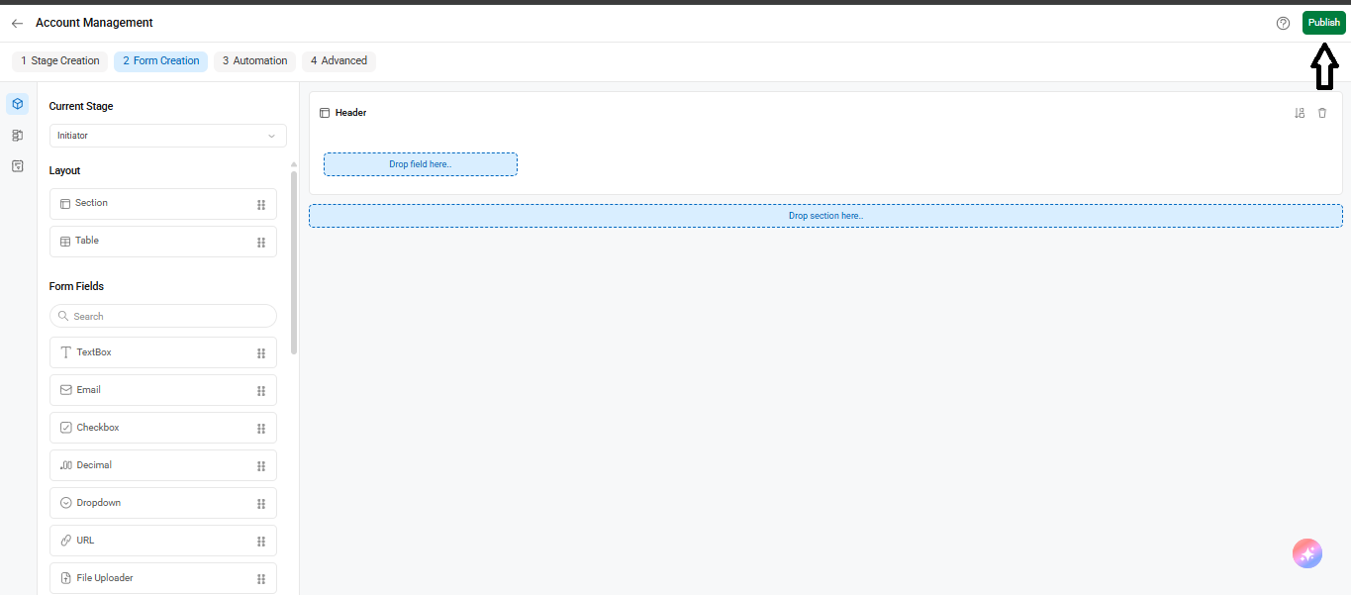Image resolution: width=1351 pixels, height=595 pixels.
Task: Click the left panel vertical scrollbar
Action: (294, 262)
